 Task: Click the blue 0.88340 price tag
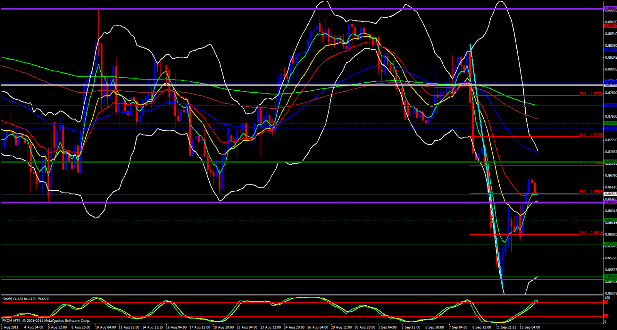pos(610,50)
